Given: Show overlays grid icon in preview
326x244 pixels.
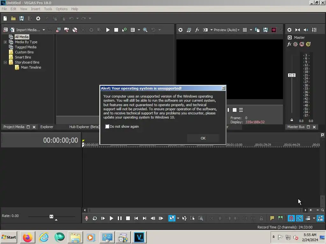Looking at the screenshot, I should (x=245, y=30).
